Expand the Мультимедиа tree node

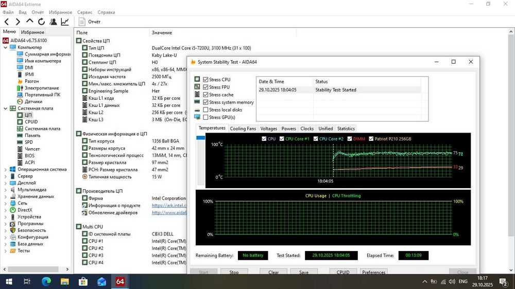pyautogui.click(x=6, y=190)
